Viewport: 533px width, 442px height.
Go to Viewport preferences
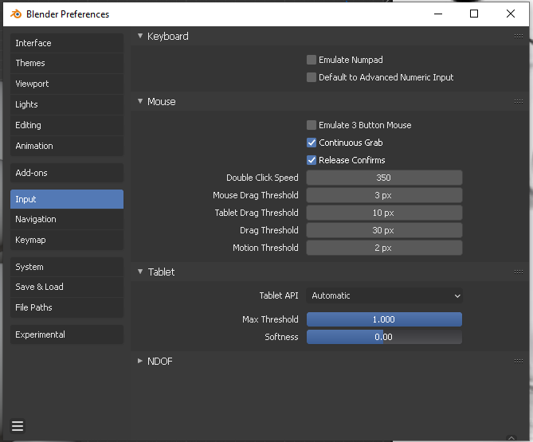coord(67,84)
